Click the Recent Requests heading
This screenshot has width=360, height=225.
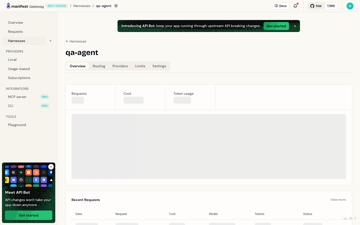[x=86, y=200]
